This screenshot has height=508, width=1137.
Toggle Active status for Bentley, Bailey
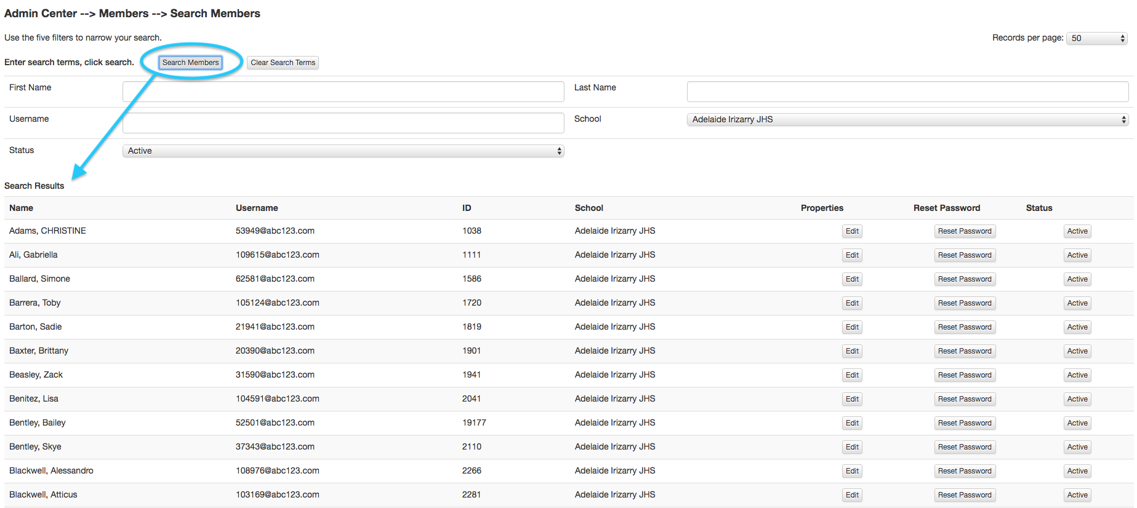[1077, 423]
